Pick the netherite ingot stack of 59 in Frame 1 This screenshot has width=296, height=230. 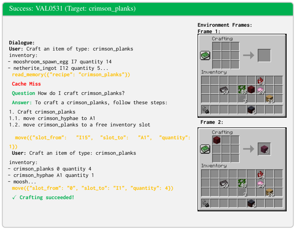point(224,90)
